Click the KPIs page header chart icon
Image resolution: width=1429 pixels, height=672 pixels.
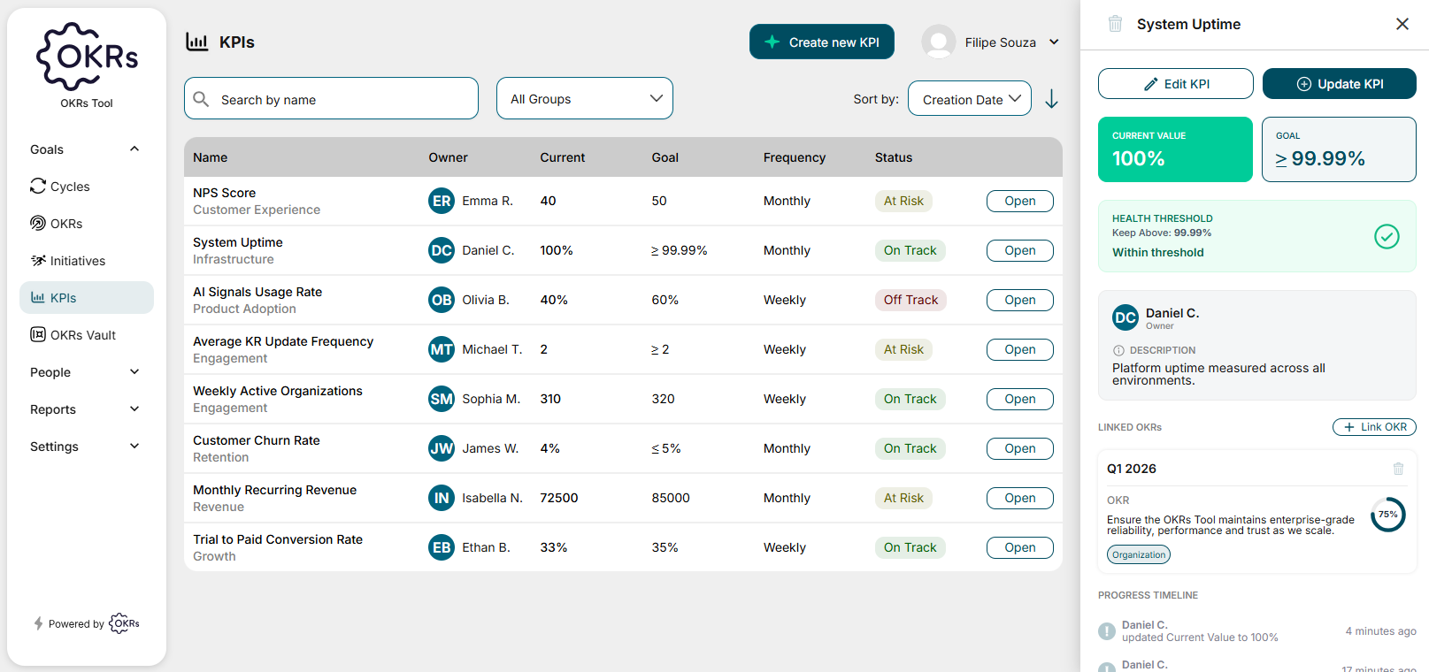[x=196, y=42]
